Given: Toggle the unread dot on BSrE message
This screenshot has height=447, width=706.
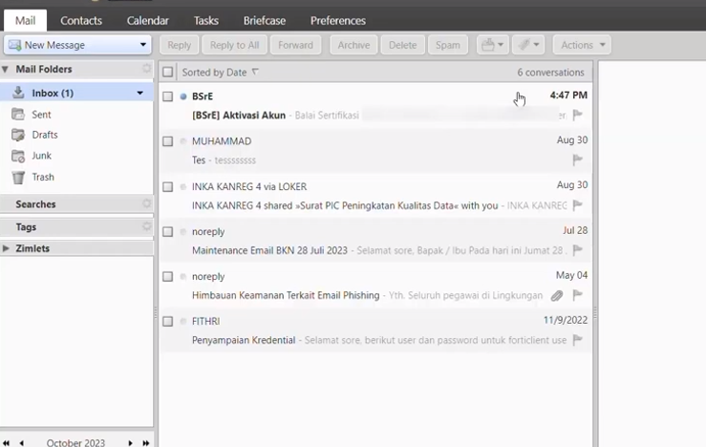Looking at the screenshot, I should (x=183, y=96).
